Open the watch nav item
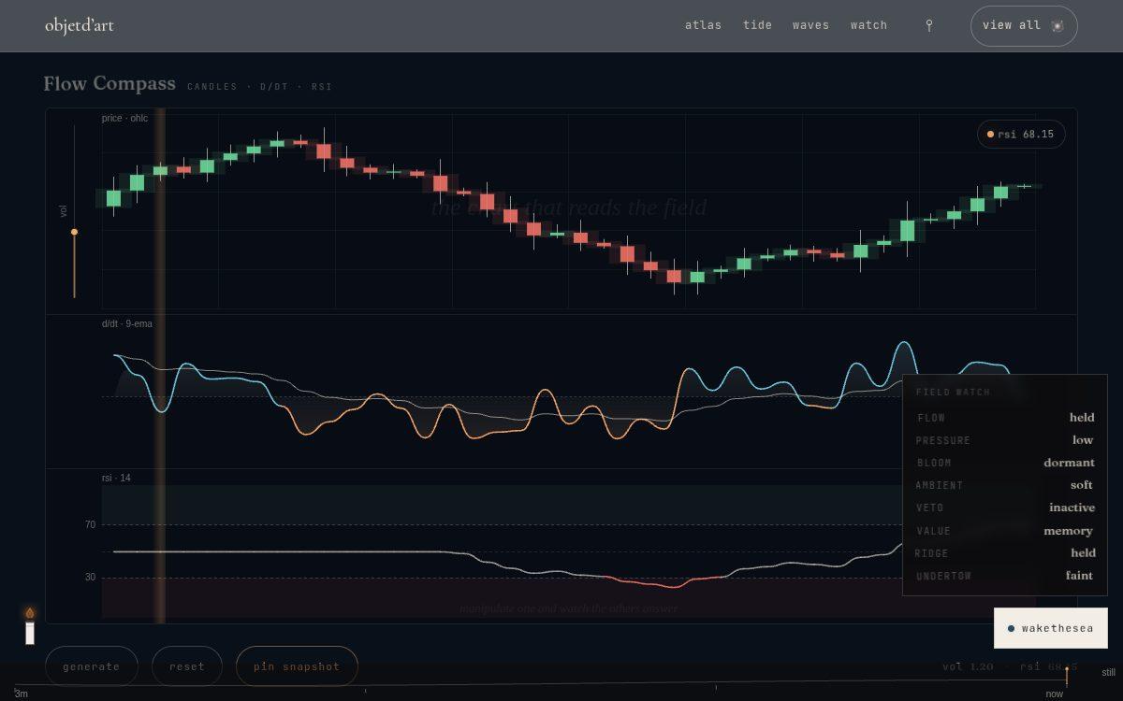 868,25
